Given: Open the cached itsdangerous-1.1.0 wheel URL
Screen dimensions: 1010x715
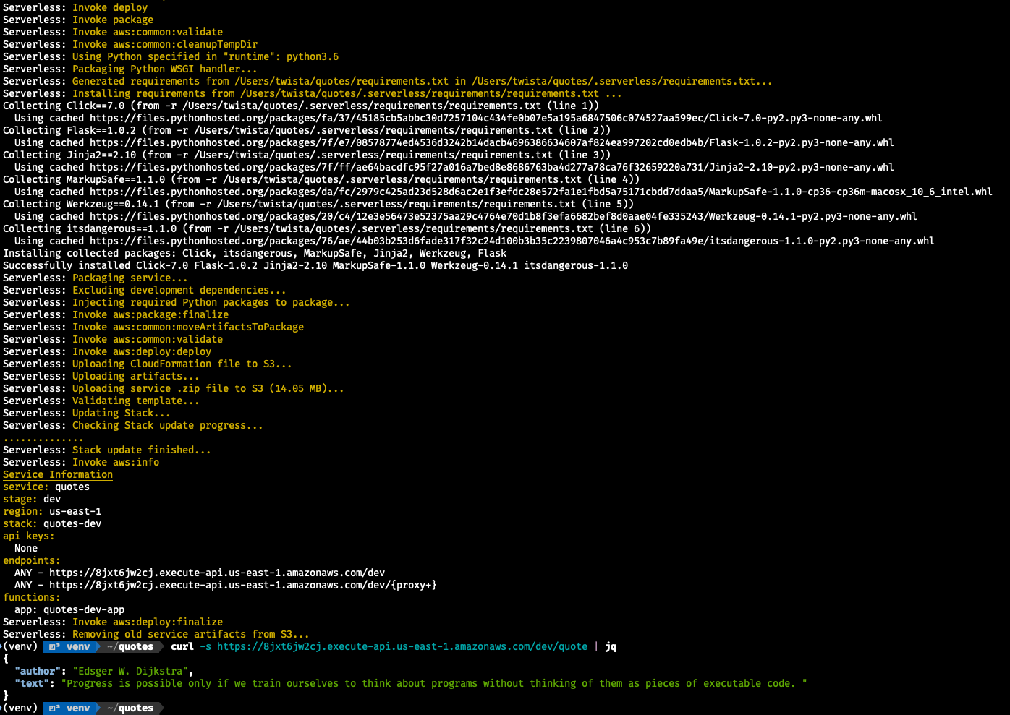Looking at the screenshot, I should tap(512, 241).
